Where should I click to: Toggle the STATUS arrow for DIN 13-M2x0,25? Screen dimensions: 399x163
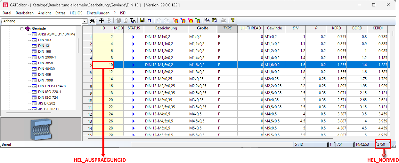(133, 79)
